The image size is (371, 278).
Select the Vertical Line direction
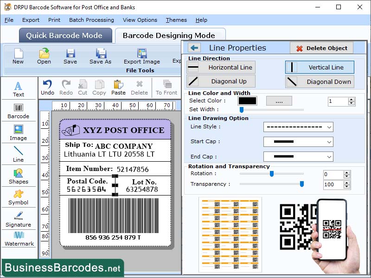pyautogui.click(x=320, y=67)
